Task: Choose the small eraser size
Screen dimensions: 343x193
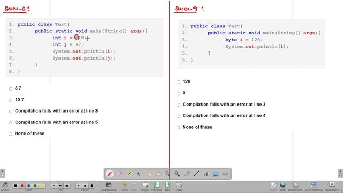Action: tap(78, 185)
